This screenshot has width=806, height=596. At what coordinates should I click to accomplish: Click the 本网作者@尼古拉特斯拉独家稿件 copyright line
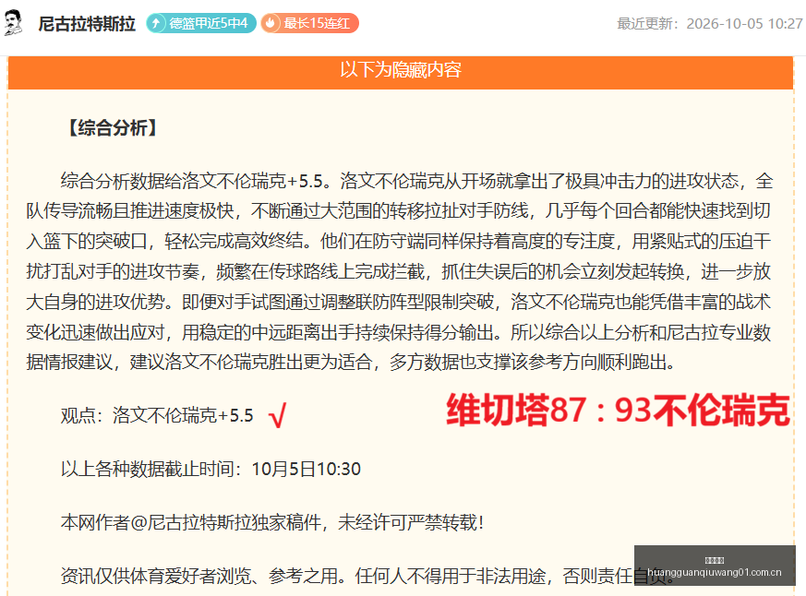click(x=272, y=522)
